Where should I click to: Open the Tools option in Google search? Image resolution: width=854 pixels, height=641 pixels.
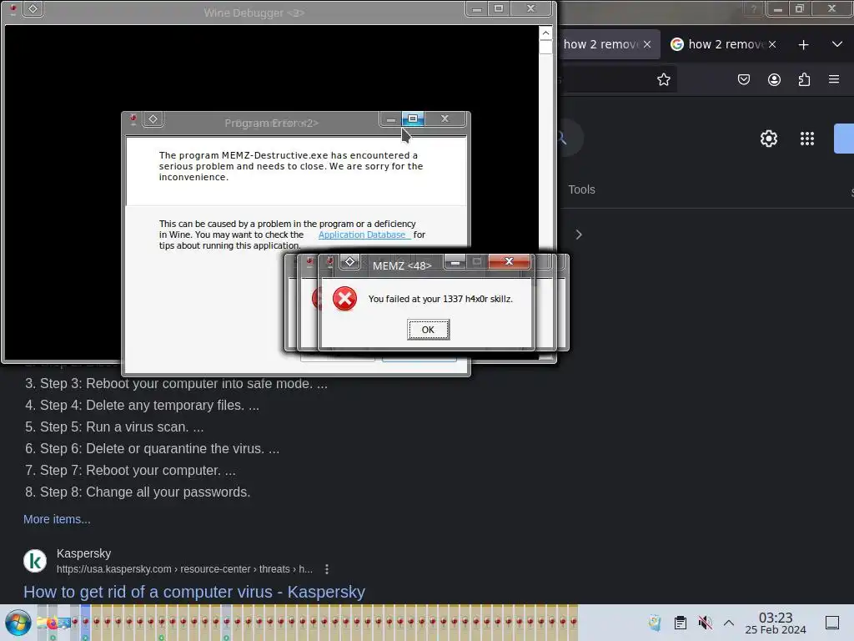[581, 189]
